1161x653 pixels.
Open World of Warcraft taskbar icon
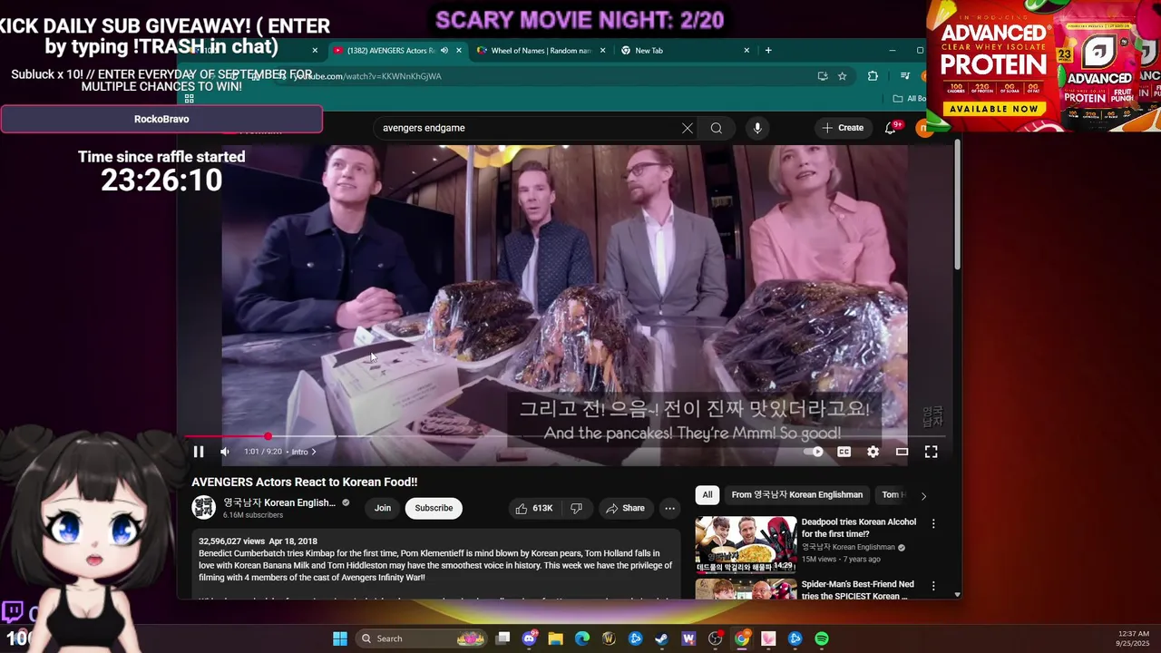[609, 638]
